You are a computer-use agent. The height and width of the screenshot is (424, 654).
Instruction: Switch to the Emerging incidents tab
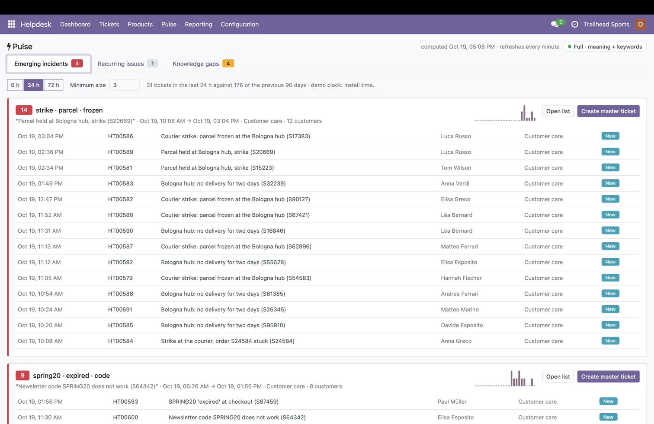tap(48, 63)
